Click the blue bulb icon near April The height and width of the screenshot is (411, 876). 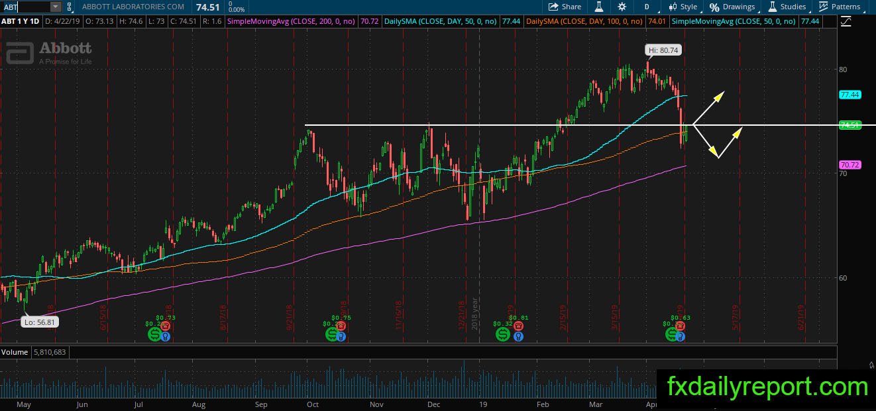click(682, 336)
